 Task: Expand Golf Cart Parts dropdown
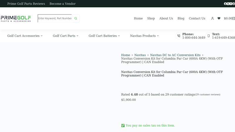(x=66, y=36)
